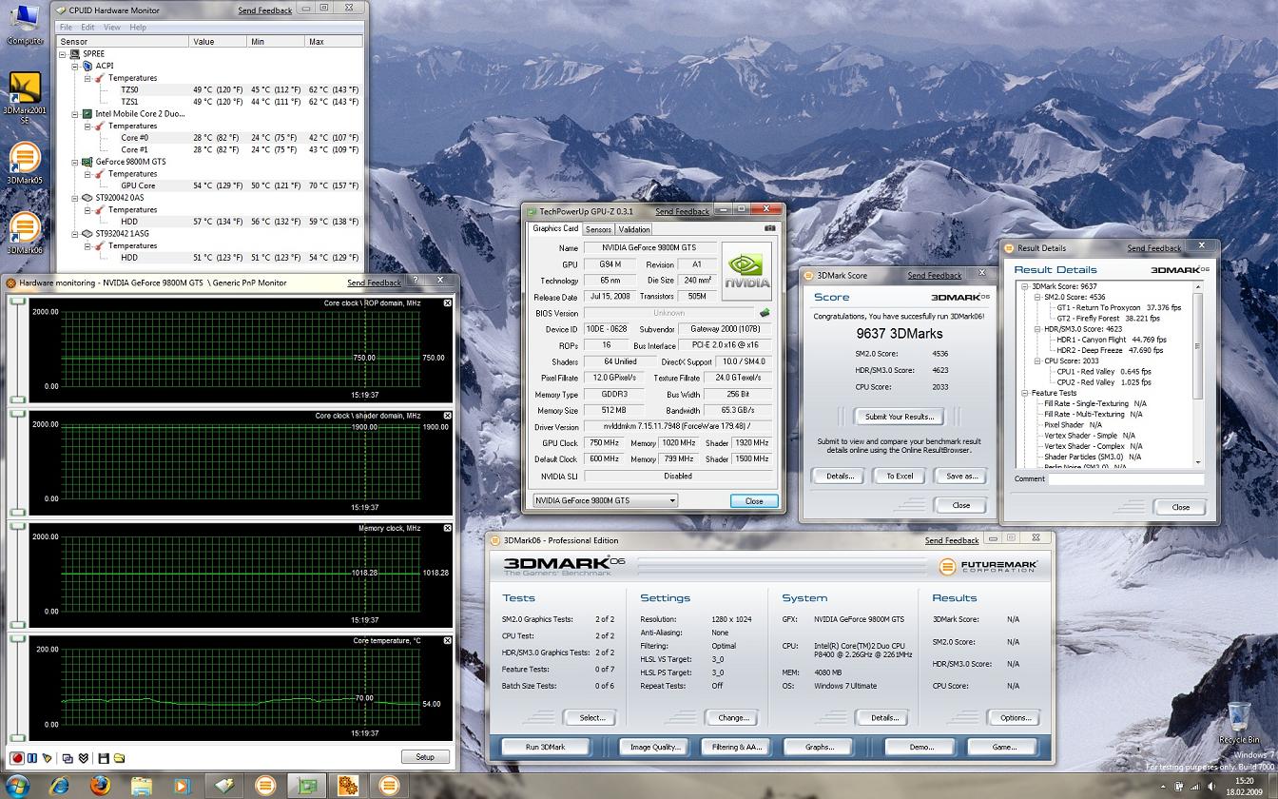
Task: Open Windows Media Player from the taskbar
Action: click(x=182, y=786)
